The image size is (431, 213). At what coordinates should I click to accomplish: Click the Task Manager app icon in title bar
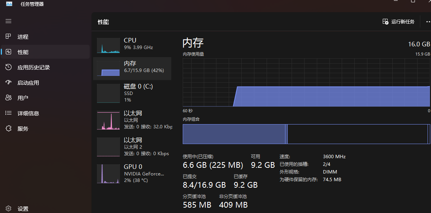point(9,4)
